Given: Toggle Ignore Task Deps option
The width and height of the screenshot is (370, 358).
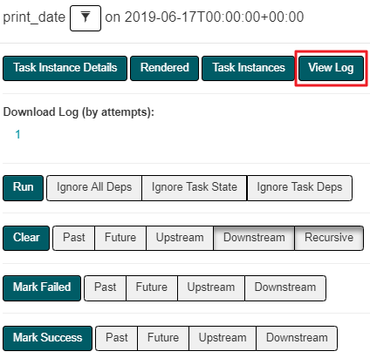Looking at the screenshot, I should coord(299,188).
